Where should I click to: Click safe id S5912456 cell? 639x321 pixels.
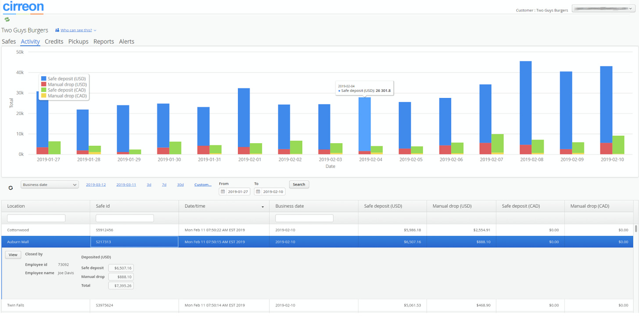point(134,230)
